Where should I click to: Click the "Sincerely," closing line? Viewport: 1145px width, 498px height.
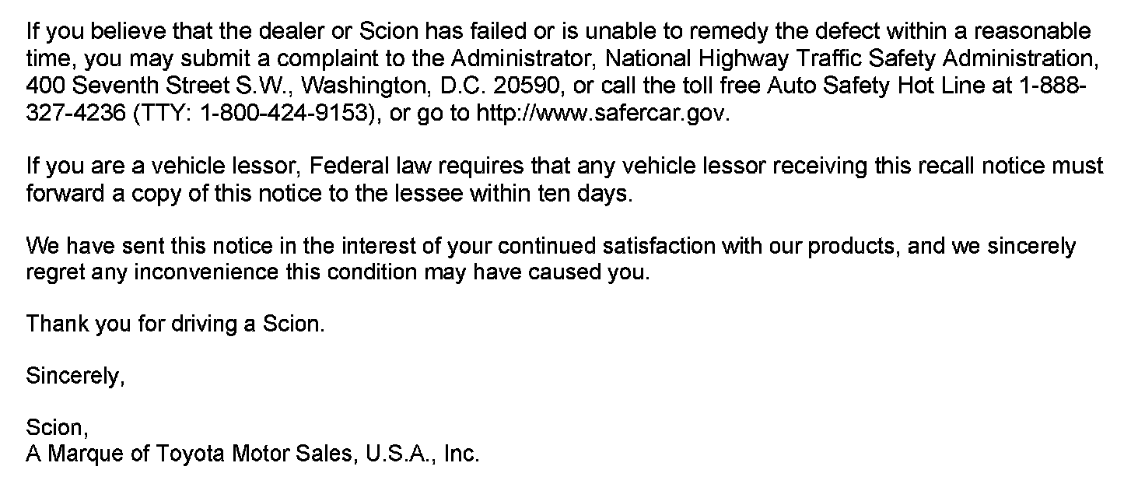click(75, 377)
